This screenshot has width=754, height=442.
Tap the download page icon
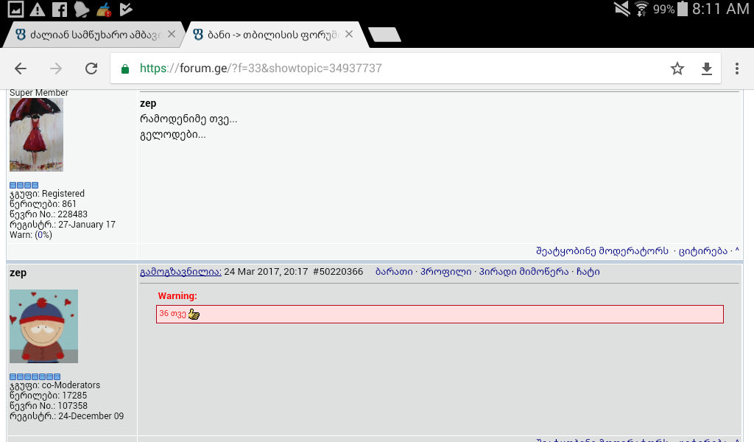coord(706,69)
